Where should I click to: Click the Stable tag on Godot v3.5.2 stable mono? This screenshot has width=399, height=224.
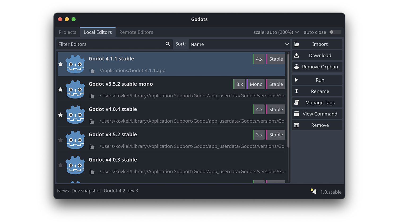click(x=276, y=84)
